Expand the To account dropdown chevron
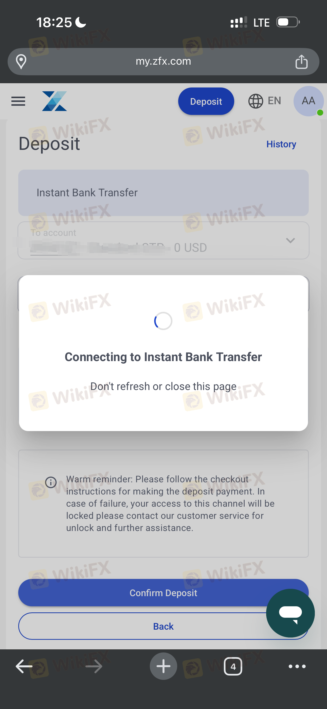327x709 pixels. click(x=290, y=241)
